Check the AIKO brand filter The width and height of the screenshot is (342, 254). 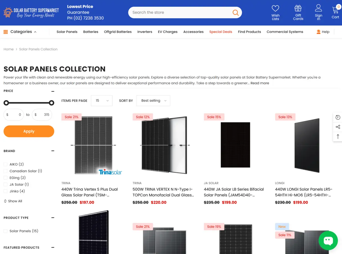click(5, 164)
